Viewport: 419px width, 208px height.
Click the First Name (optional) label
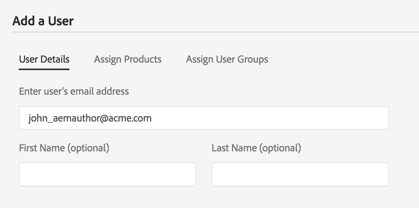64,148
